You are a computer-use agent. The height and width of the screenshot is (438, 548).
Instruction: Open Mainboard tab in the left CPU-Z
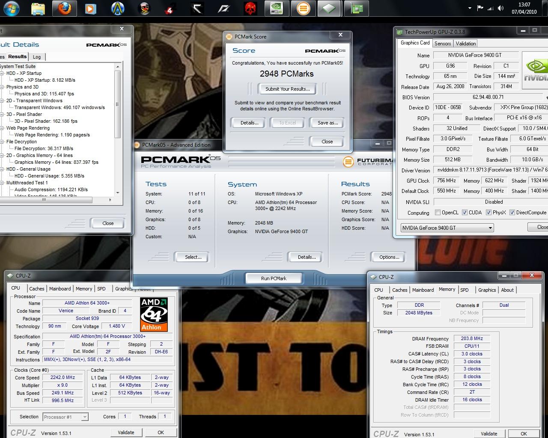click(x=60, y=289)
